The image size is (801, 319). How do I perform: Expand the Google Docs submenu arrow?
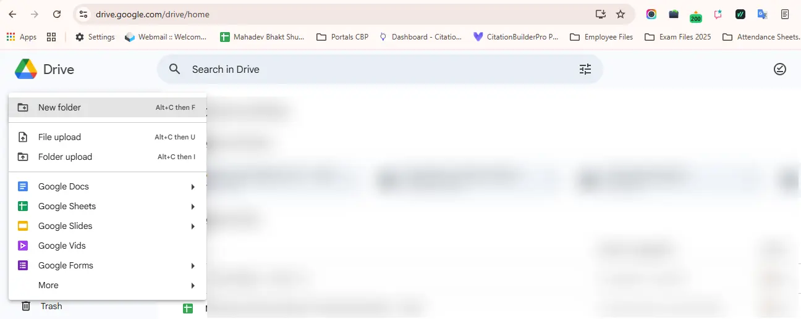pos(193,187)
